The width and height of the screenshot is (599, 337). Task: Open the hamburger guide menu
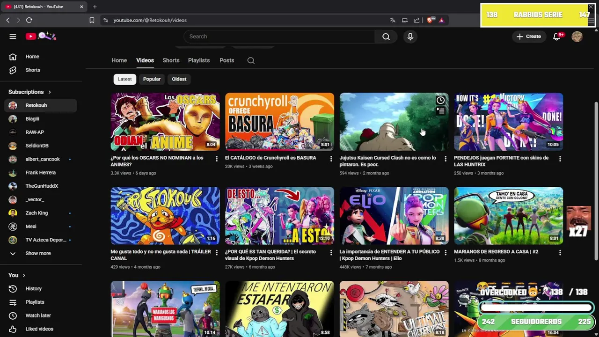pos(13,37)
